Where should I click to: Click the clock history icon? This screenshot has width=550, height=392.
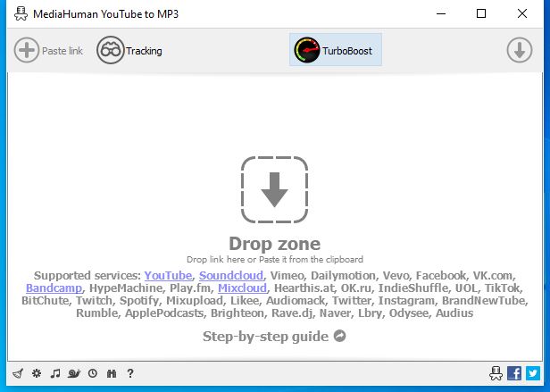coord(93,373)
